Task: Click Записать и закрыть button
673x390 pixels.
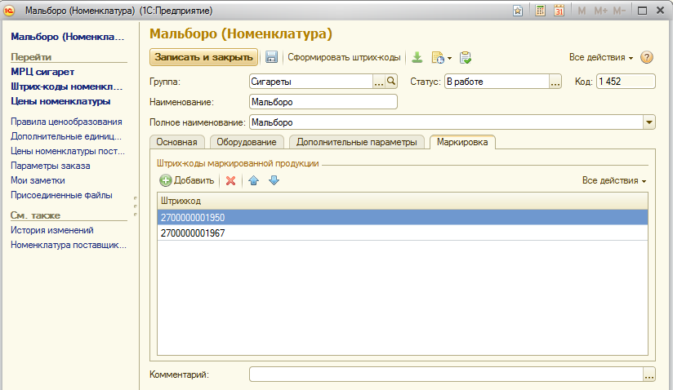Action: (204, 57)
